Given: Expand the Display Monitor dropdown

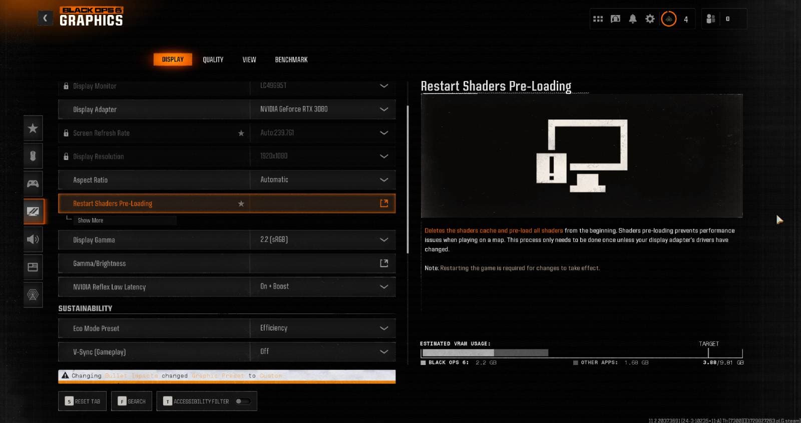Looking at the screenshot, I should point(384,86).
